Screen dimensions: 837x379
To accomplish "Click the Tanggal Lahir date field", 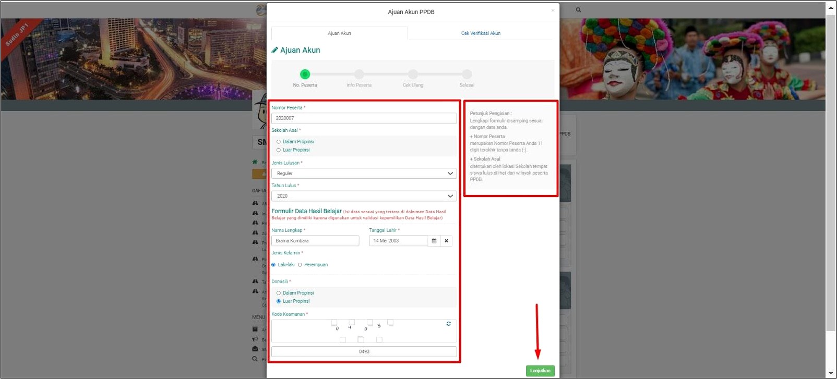I will click(399, 241).
